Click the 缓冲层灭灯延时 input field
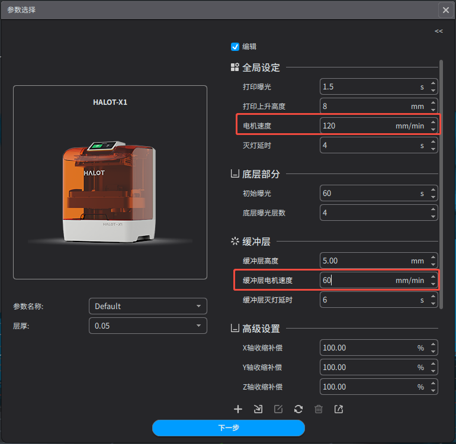 coord(378,300)
